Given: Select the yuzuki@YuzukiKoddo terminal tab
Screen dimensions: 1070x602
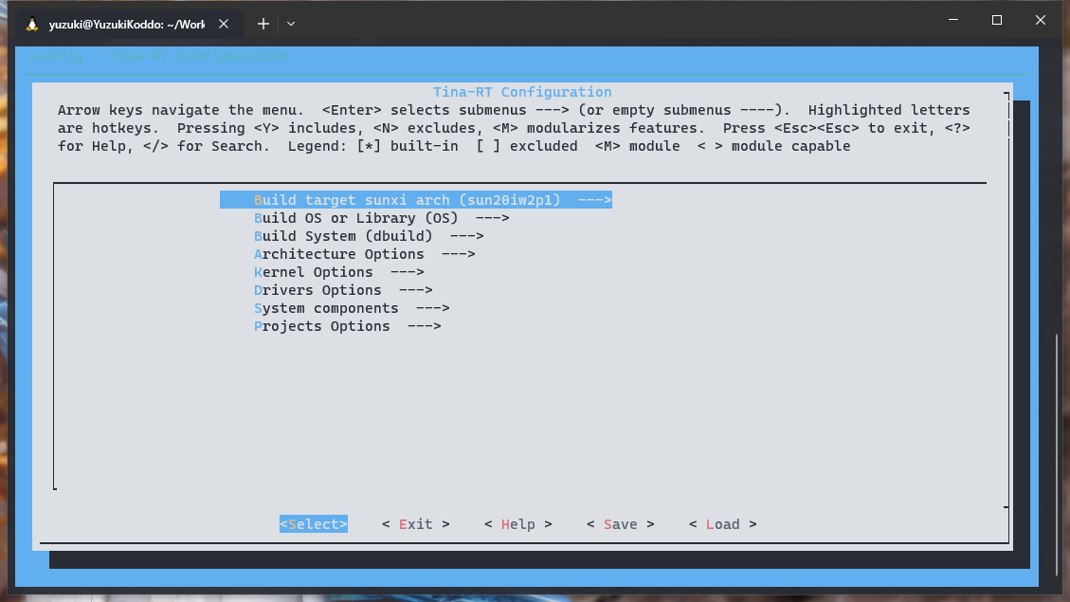Looking at the screenshot, I should pyautogui.click(x=125, y=24).
